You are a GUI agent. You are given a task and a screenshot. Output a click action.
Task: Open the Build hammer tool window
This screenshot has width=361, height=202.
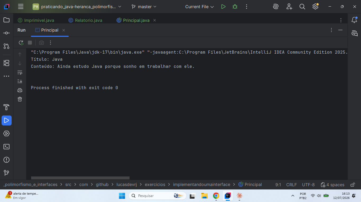(x=7, y=107)
